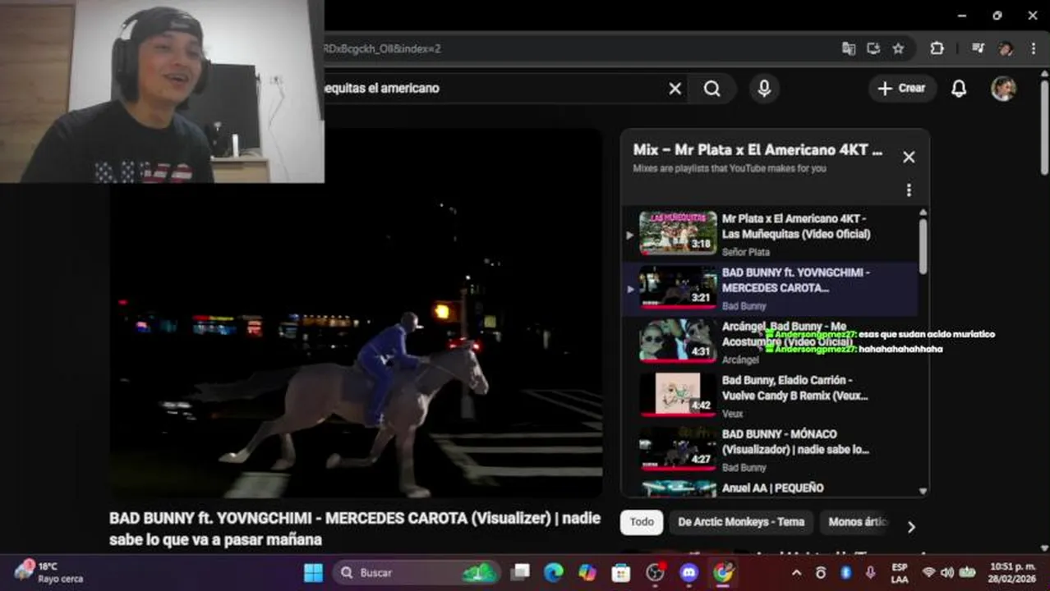The height and width of the screenshot is (591, 1050).
Task: Open clock showing 10:51 p. m.
Action: (1012, 572)
